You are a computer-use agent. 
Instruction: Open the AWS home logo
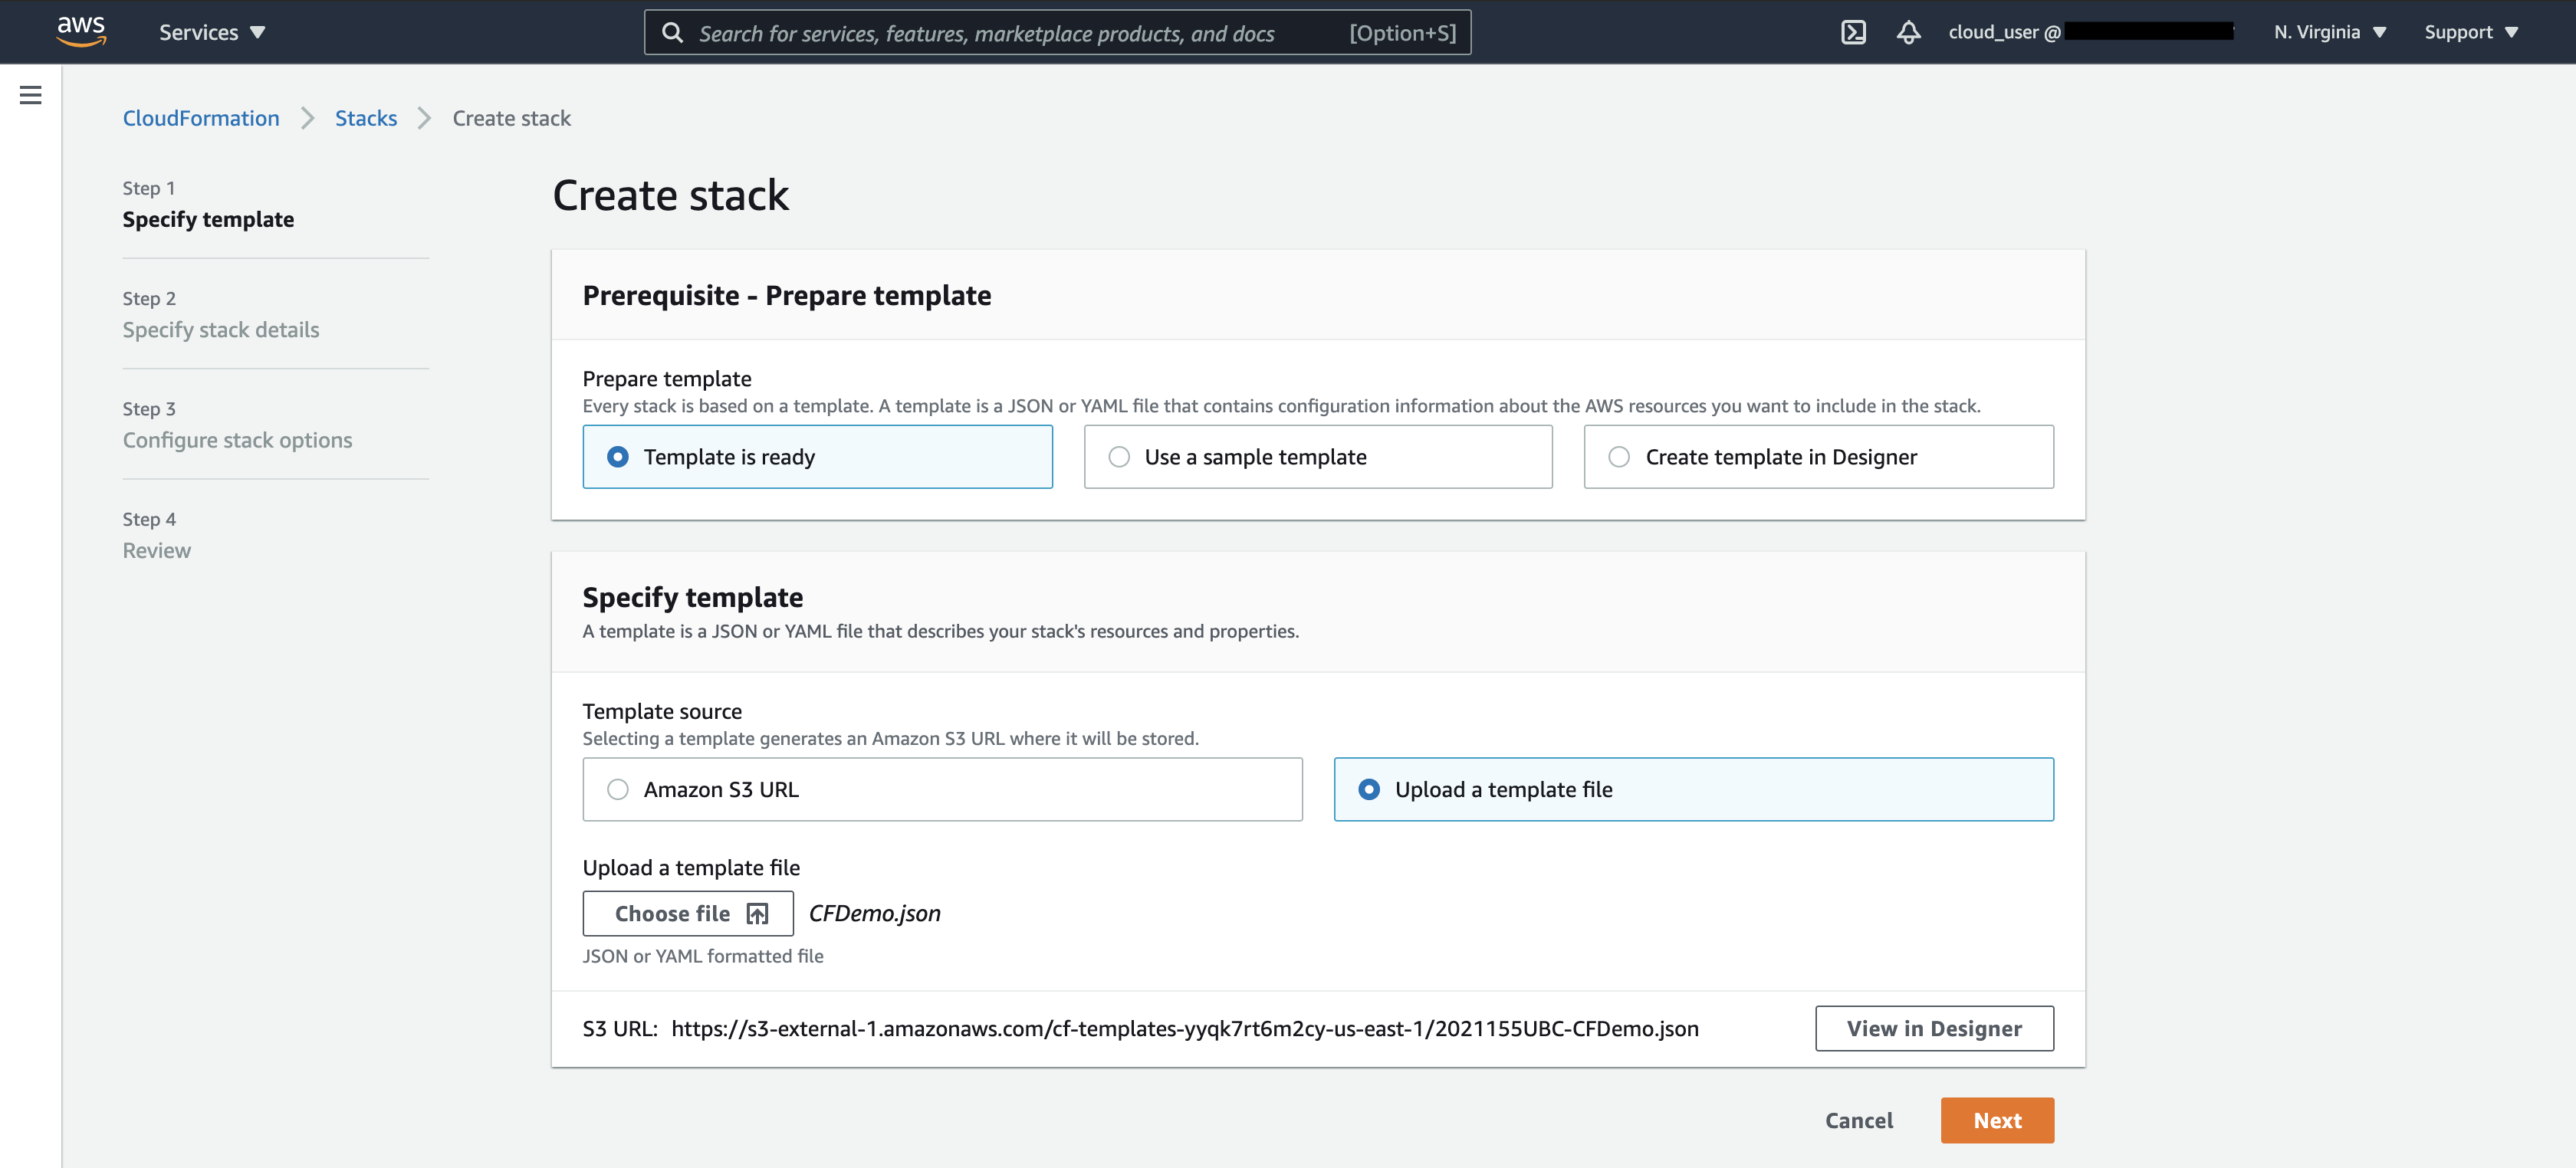[81, 32]
